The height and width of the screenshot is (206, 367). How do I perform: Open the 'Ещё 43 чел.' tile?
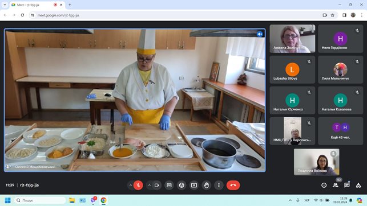point(341,131)
